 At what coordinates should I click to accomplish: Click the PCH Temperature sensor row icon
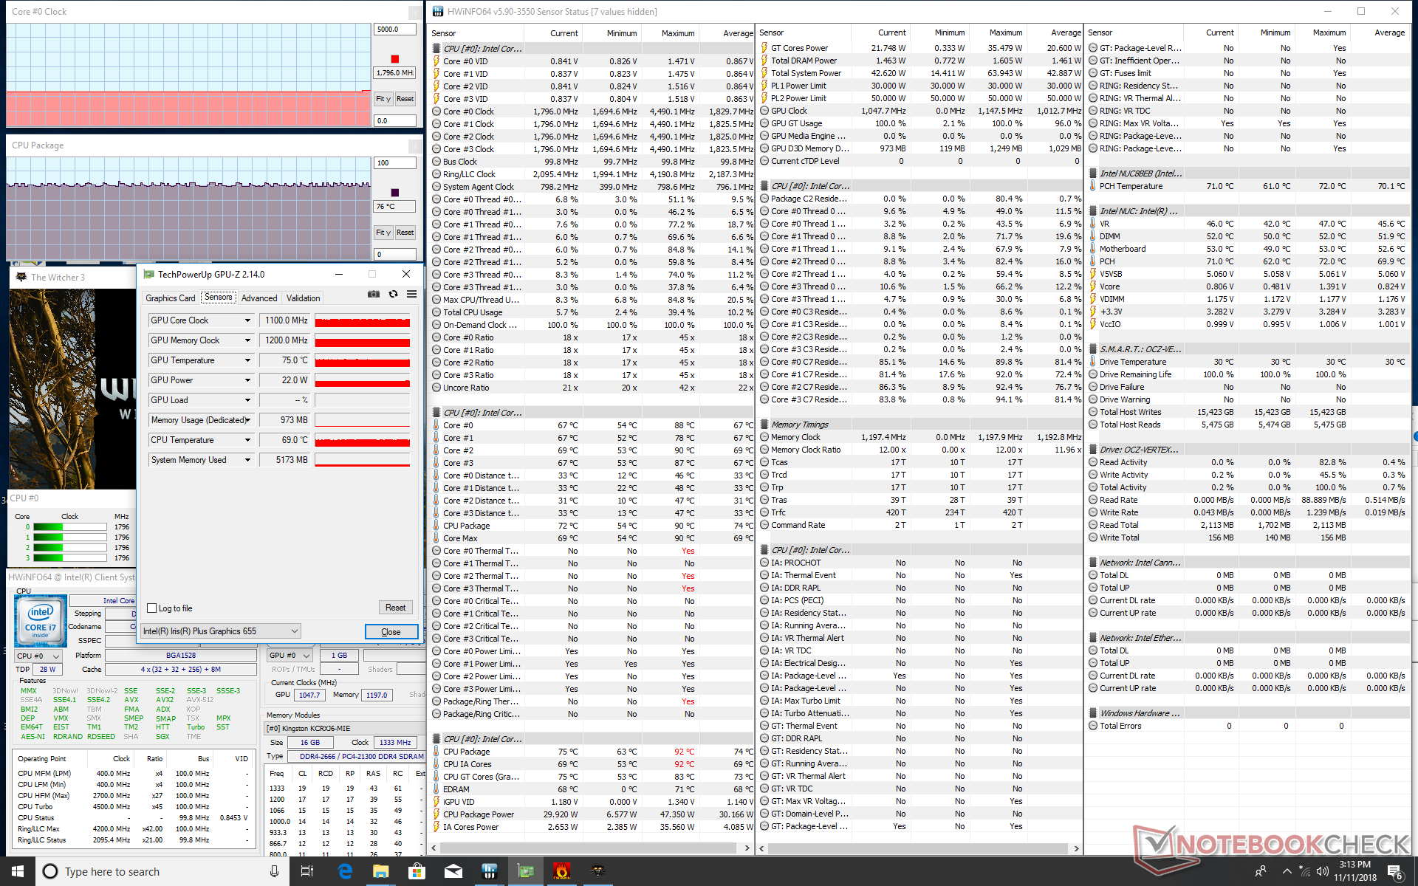click(1093, 186)
